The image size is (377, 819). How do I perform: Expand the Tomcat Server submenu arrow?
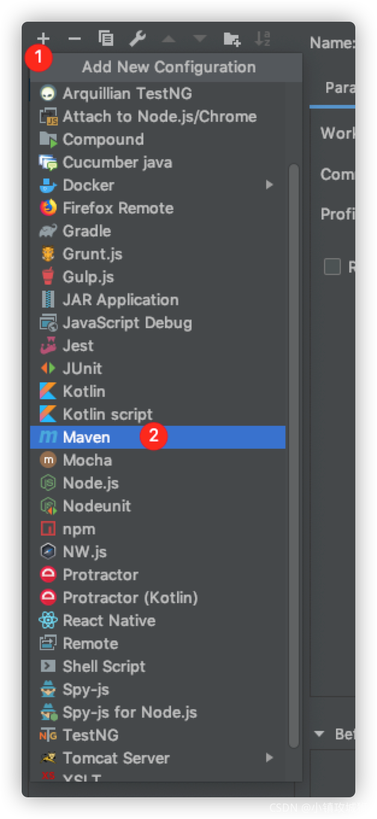[x=269, y=757]
